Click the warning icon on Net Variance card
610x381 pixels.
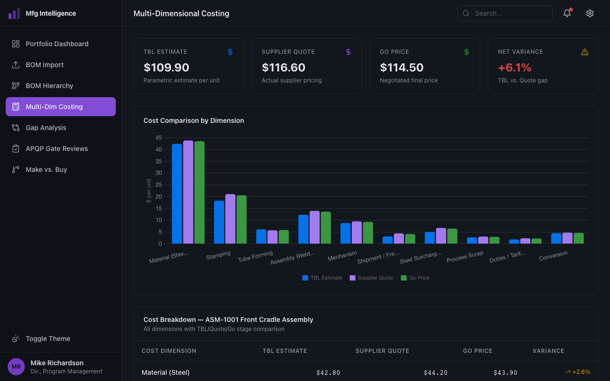click(x=585, y=51)
